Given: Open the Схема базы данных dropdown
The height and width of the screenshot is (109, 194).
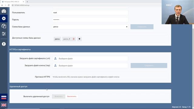Looking at the screenshot, I should point(90,27).
